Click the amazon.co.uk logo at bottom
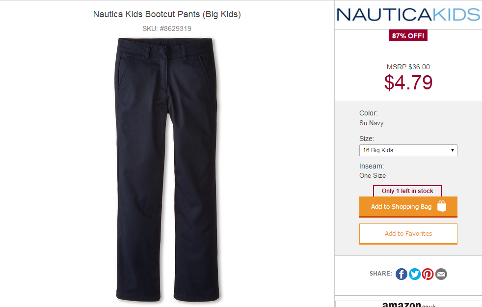482x307 pixels. pyautogui.click(x=408, y=305)
